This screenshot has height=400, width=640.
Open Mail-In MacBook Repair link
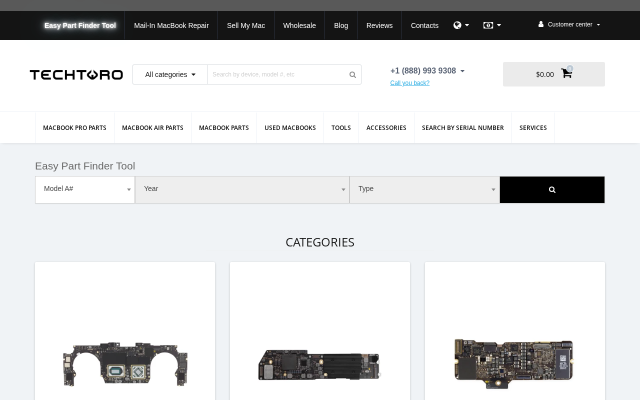point(171,25)
